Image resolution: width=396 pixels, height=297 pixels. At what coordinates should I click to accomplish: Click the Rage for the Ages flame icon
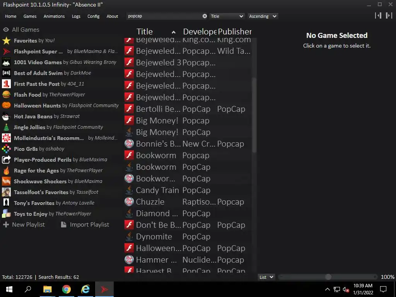pyautogui.click(x=6, y=171)
